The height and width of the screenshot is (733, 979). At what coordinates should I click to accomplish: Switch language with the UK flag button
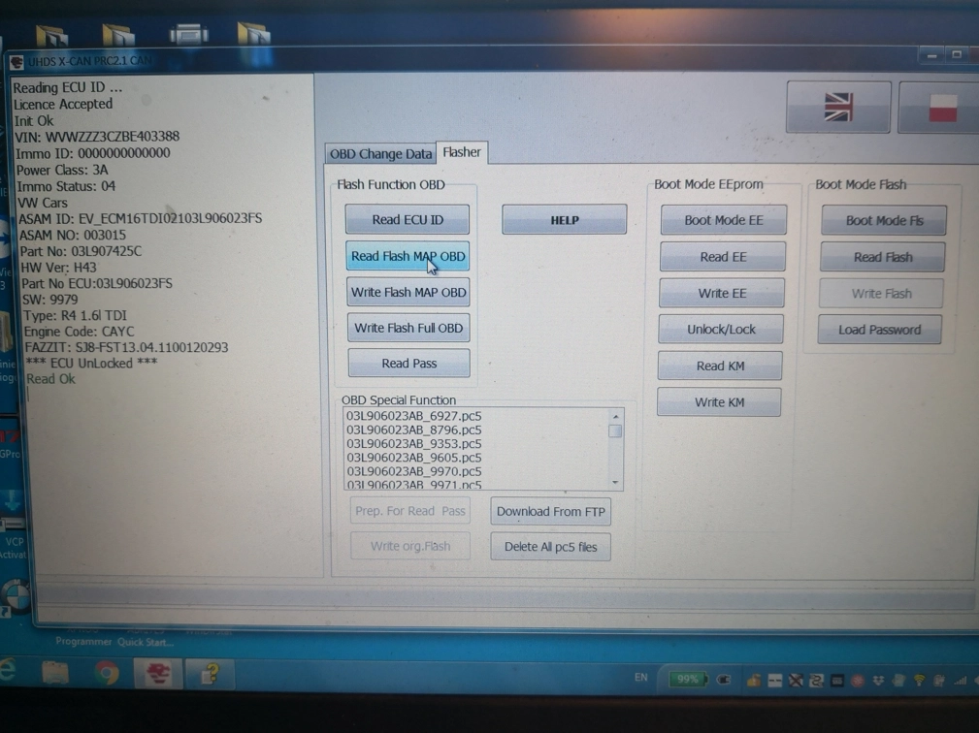click(838, 107)
